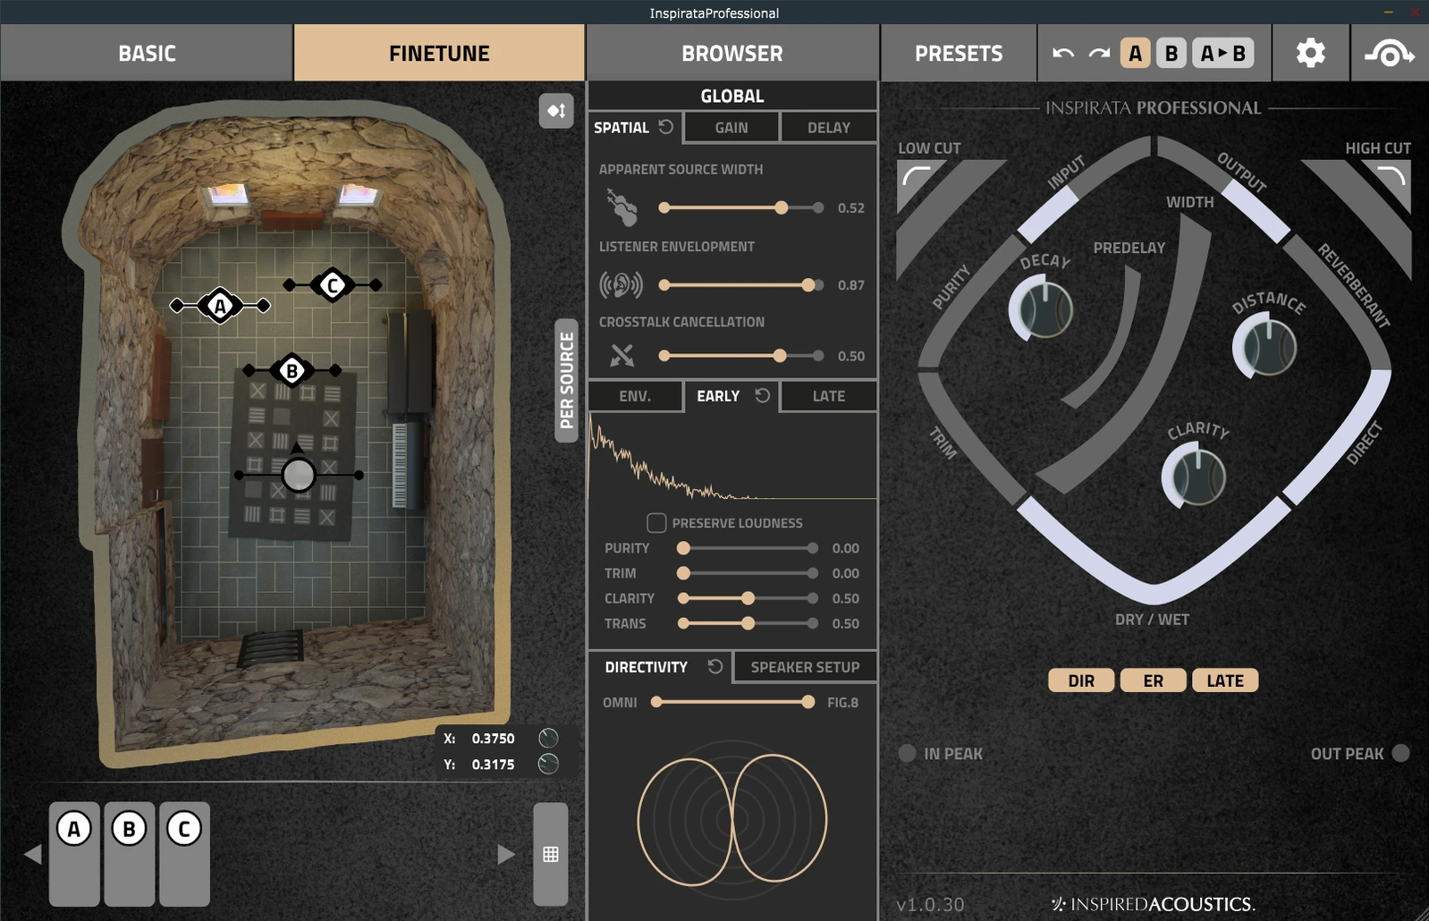Image resolution: width=1429 pixels, height=921 pixels.
Task: Click the A▸B copy button
Action: (x=1222, y=54)
